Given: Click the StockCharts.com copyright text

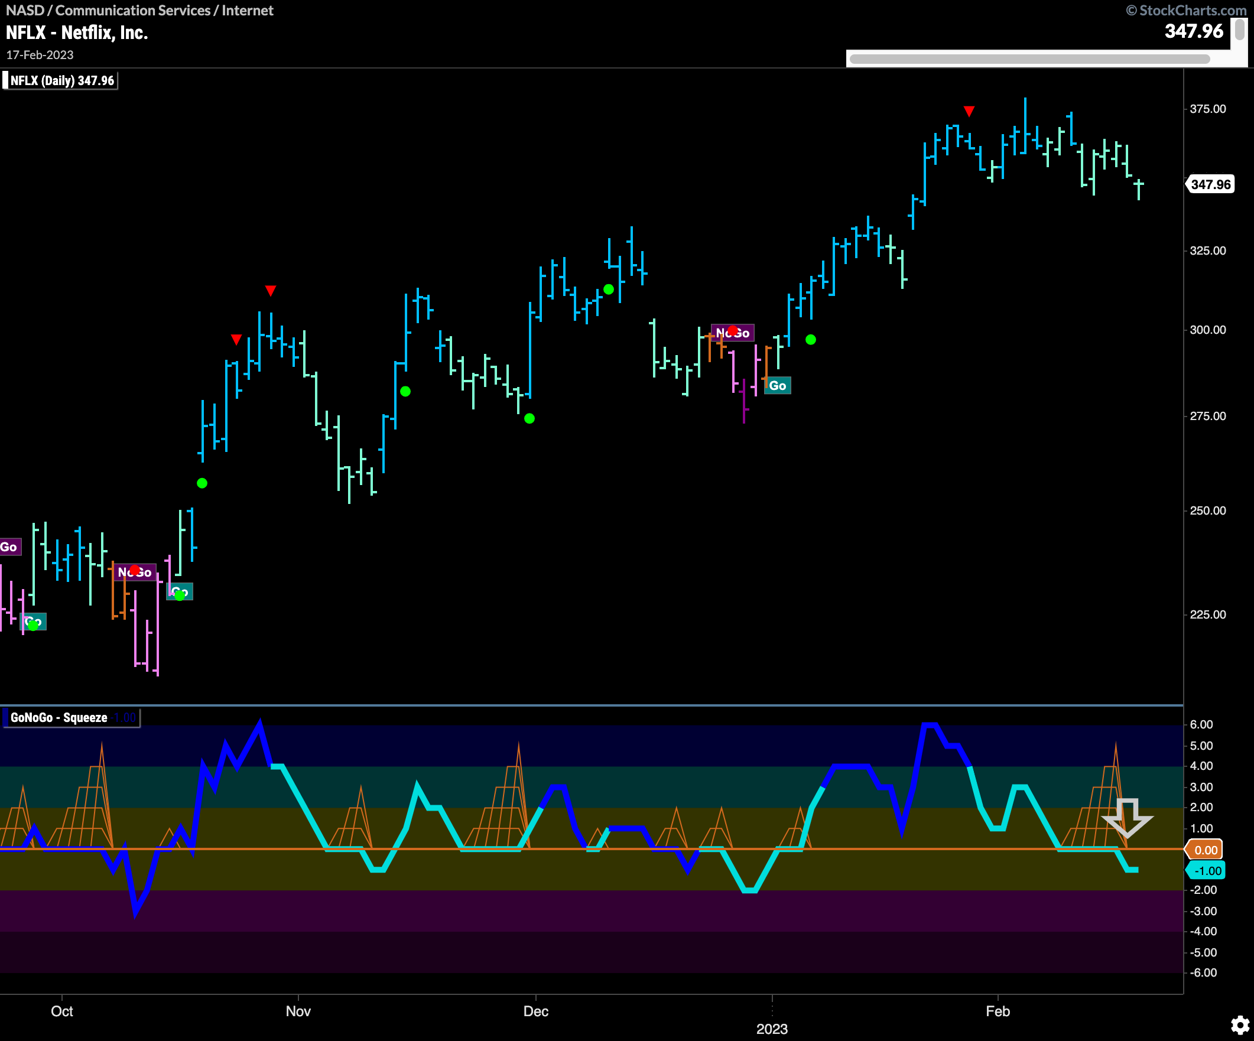Looking at the screenshot, I should (x=1186, y=10).
